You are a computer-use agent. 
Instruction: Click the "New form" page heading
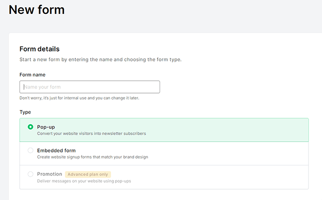pos(37,9)
